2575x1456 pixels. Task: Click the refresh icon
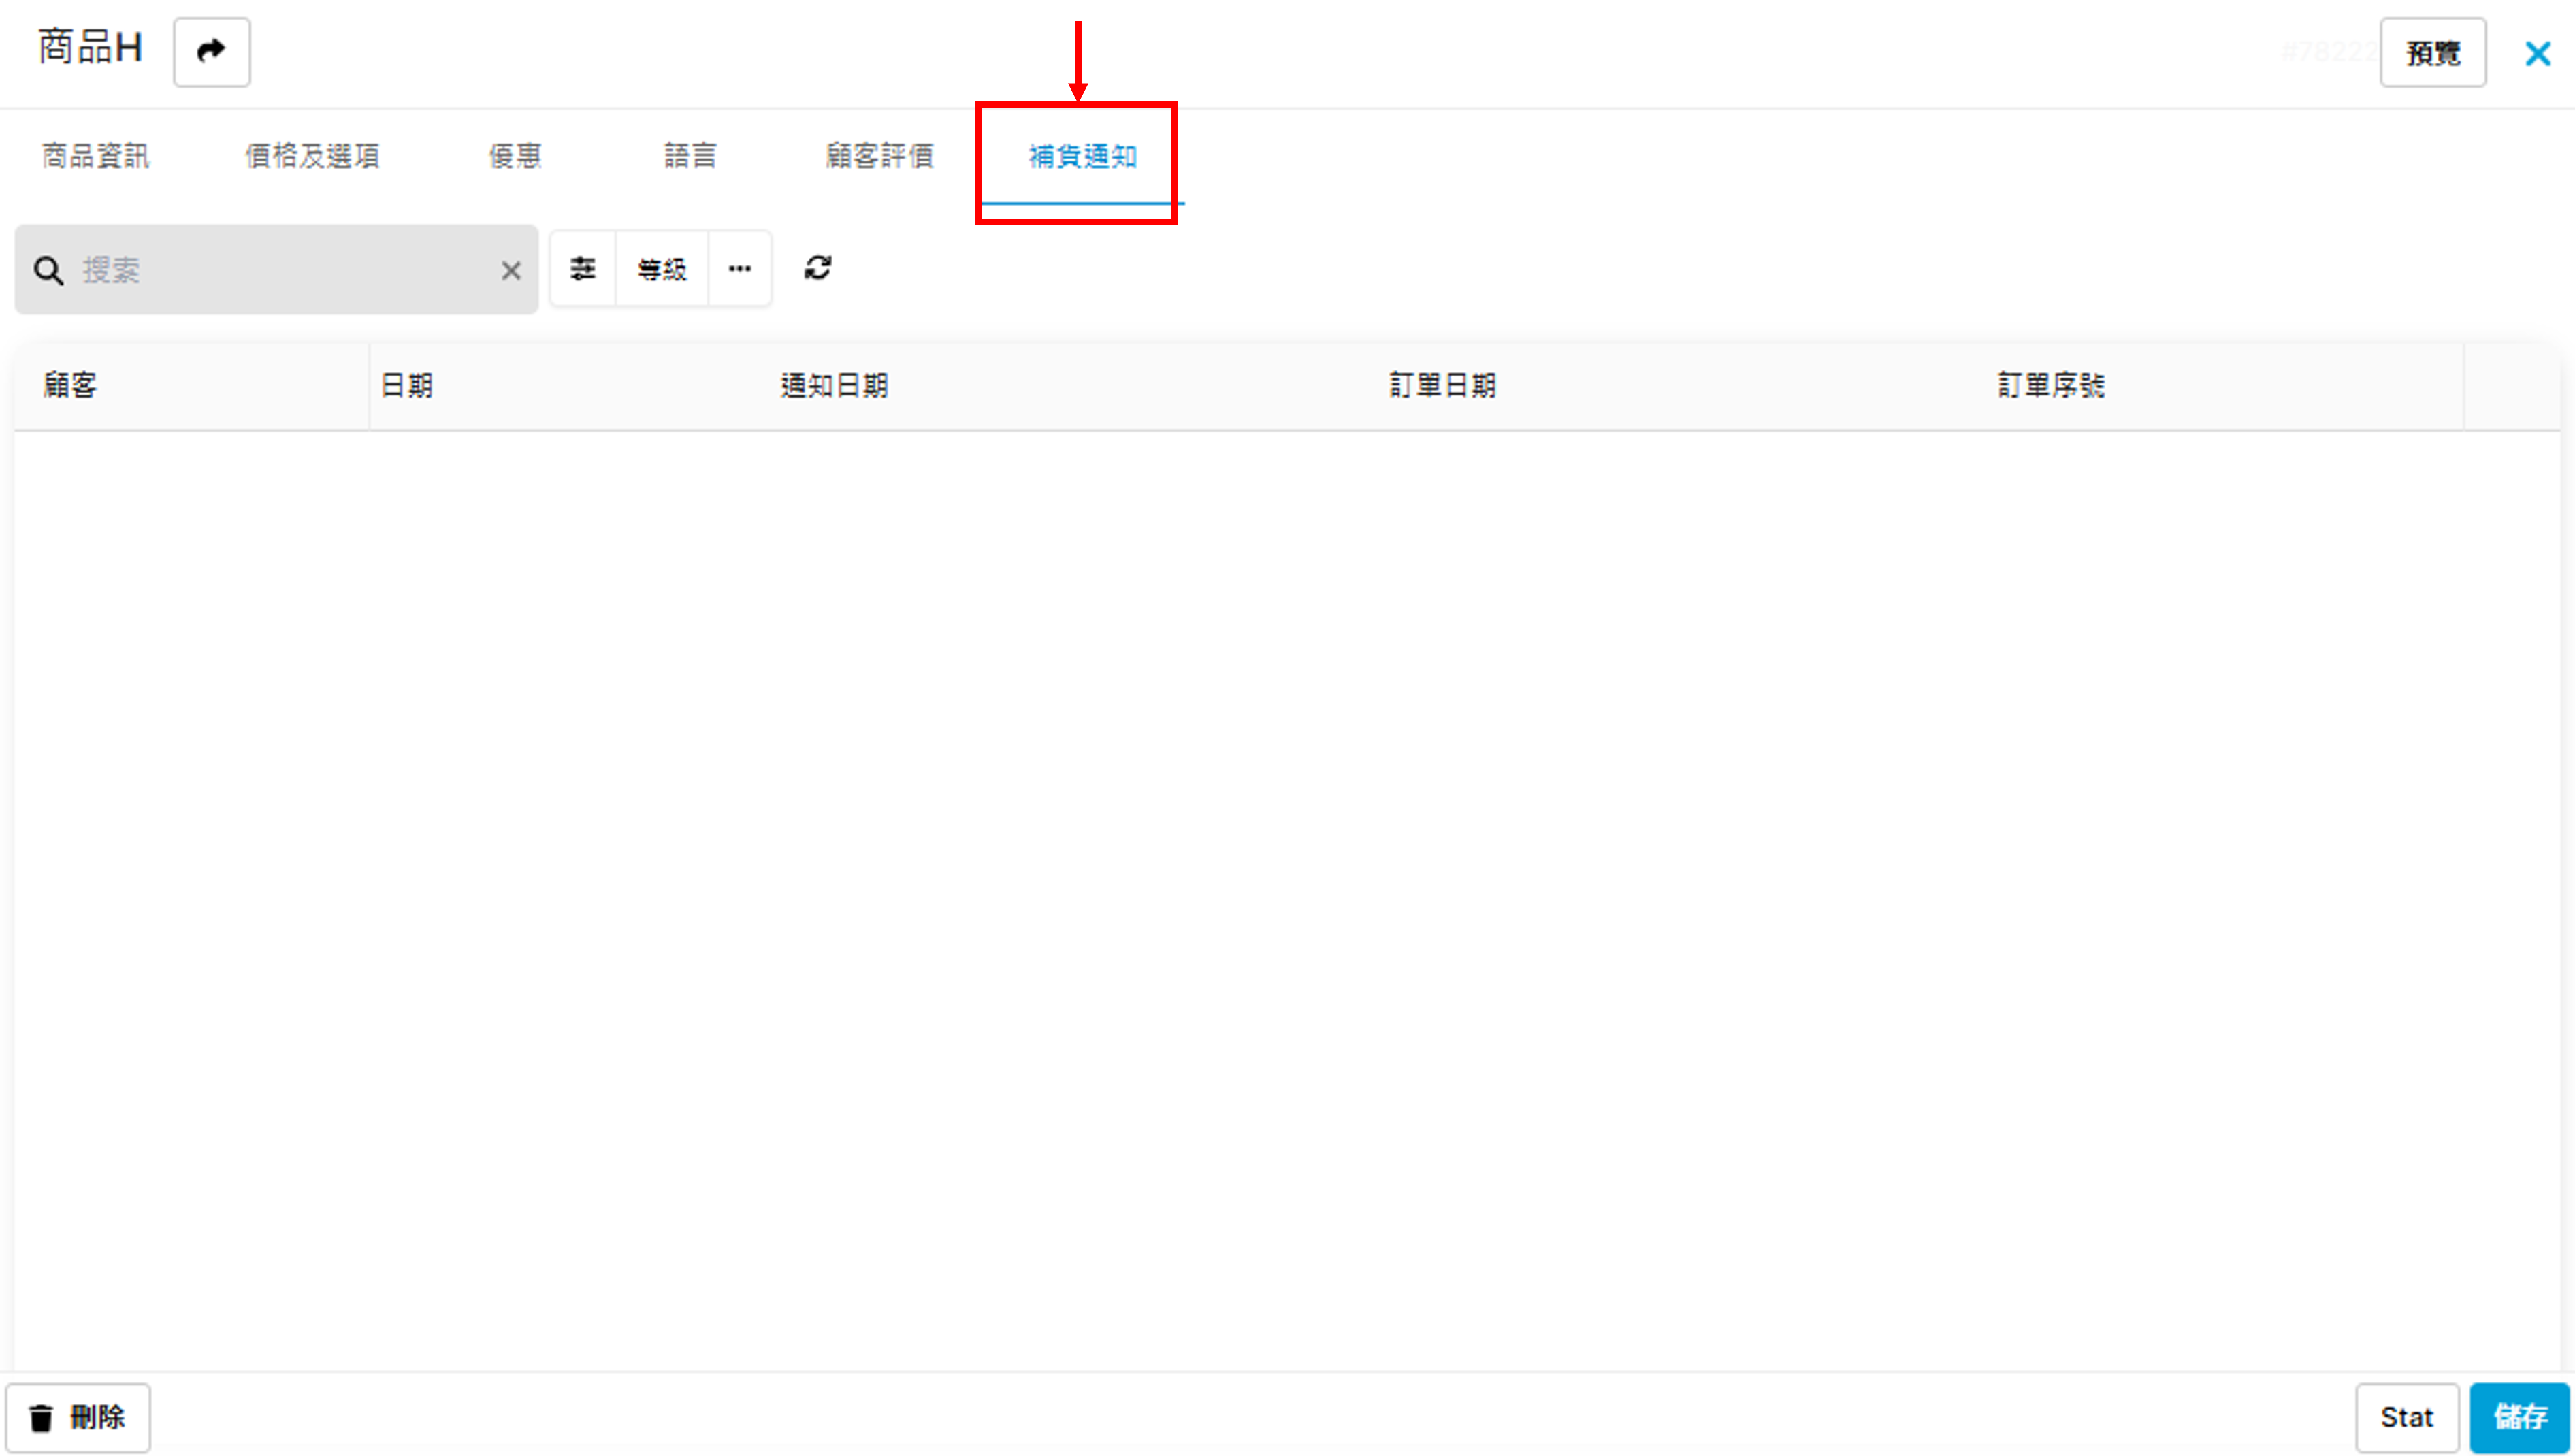click(x=818, y=268)
